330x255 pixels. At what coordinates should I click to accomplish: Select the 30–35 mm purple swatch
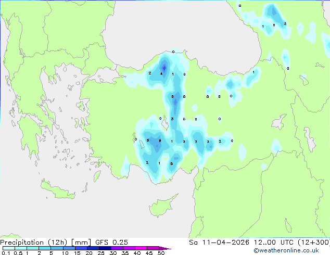(117, 248)
